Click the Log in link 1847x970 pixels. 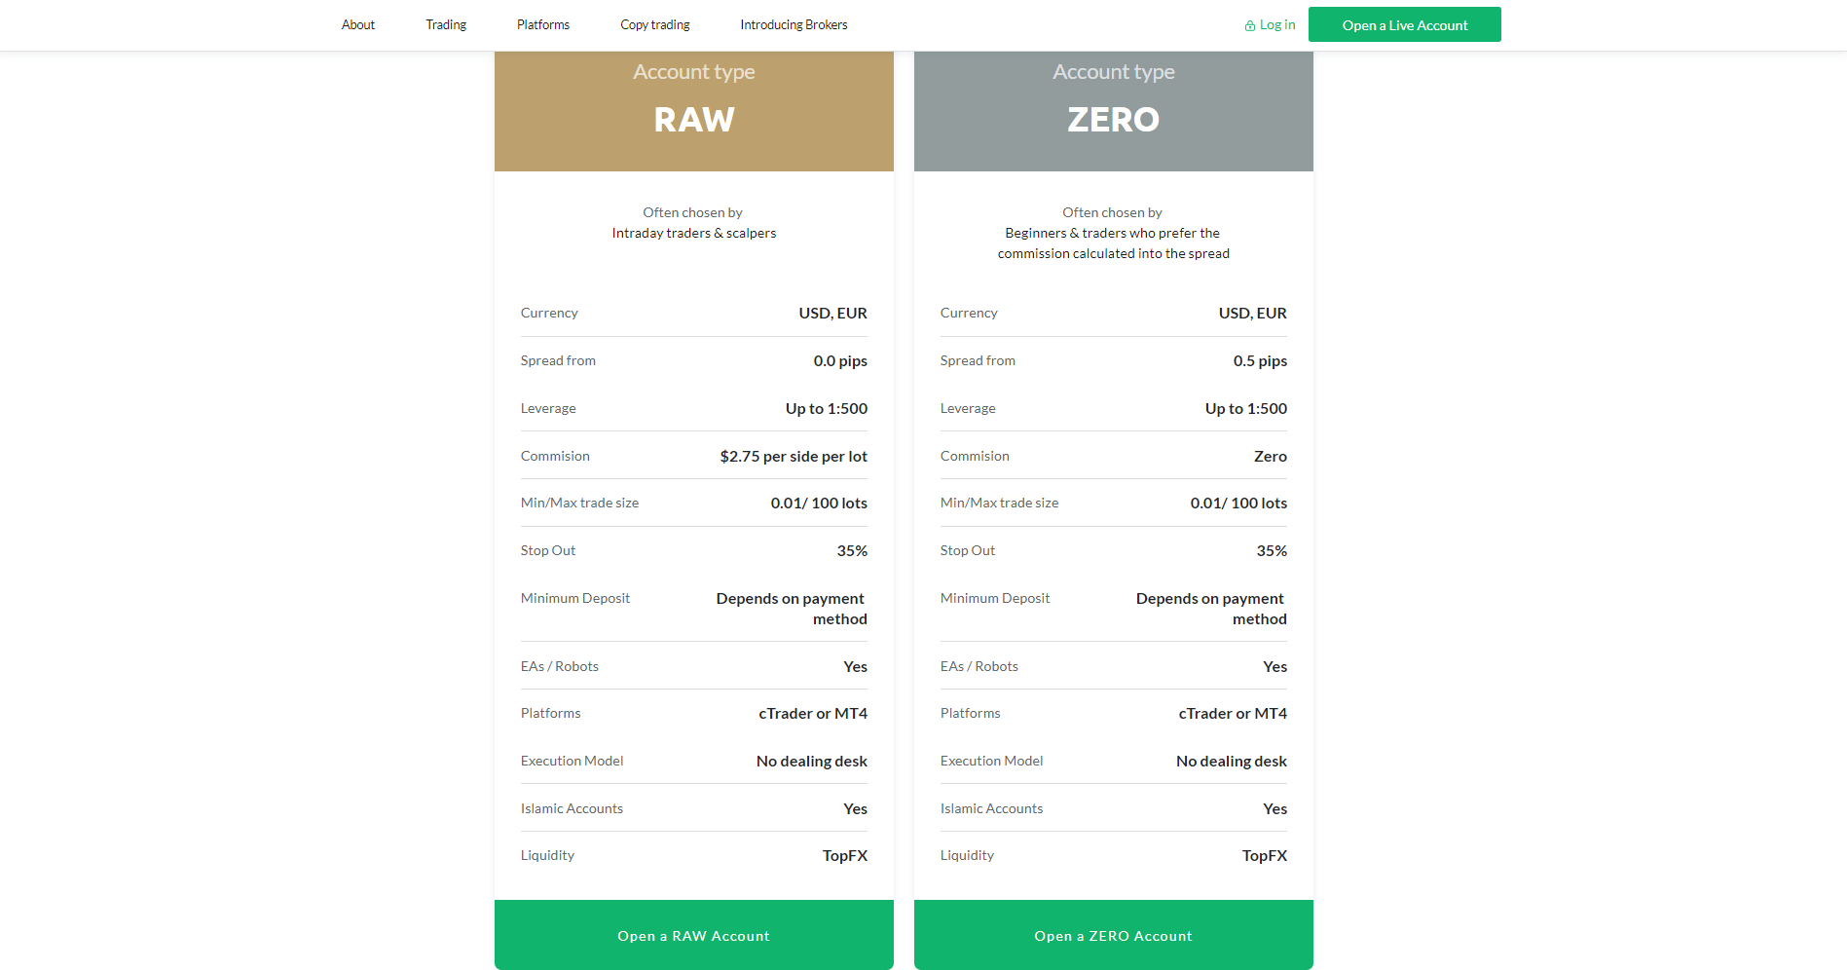click(x=1276, y=25)
